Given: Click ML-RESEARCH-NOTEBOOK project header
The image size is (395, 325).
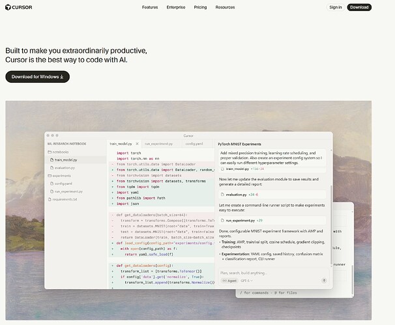Looking at the screenshot, I should pos(67,144).
